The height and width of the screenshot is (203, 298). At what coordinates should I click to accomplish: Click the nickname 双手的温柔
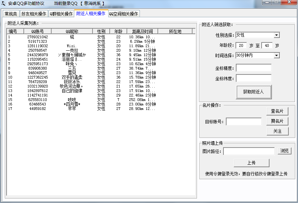click(72, 77)
